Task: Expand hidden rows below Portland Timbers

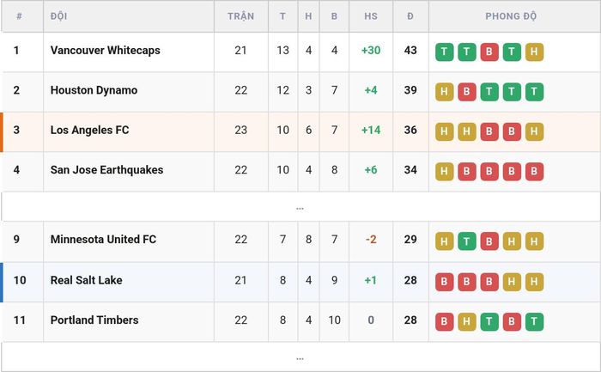Action: tap(300, 357)
